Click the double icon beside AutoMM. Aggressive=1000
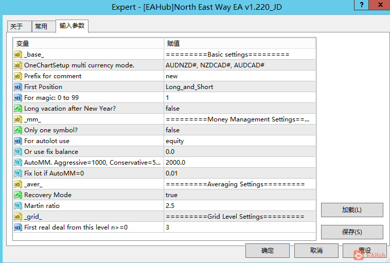Screen dimensions: 390x263 [18, 163]
